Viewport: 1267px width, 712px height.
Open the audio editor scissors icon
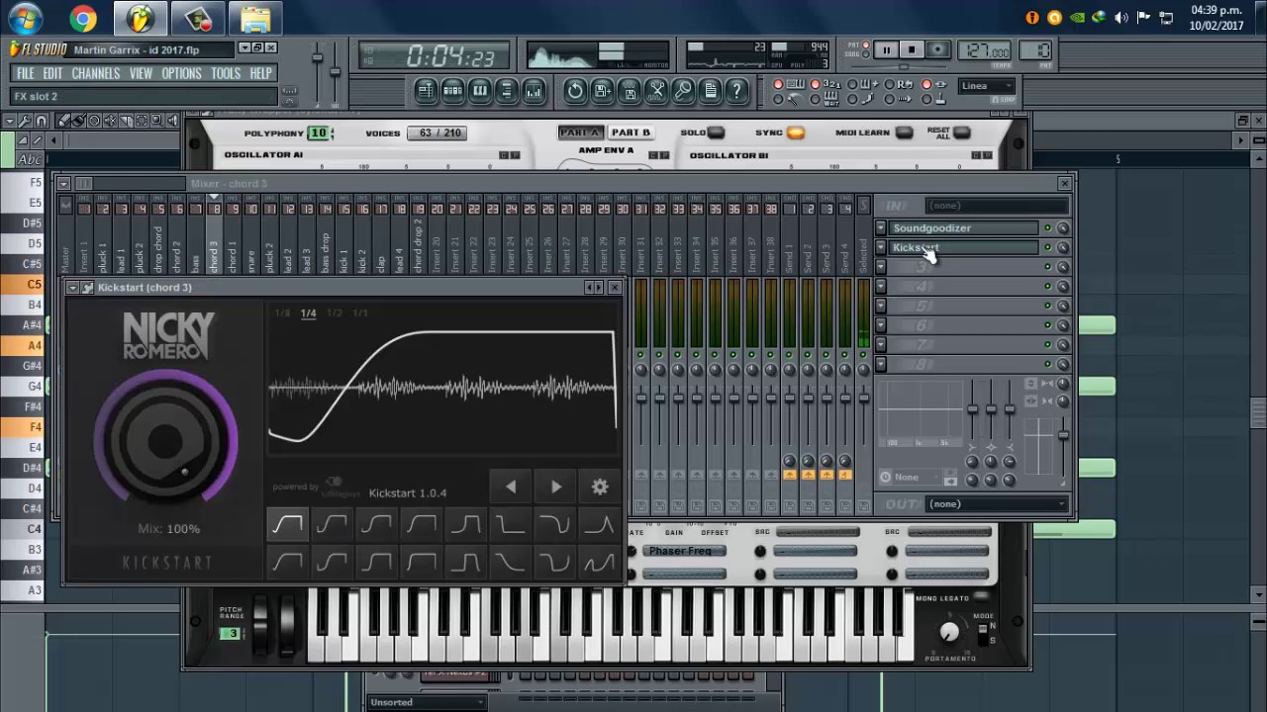(656, 91)
